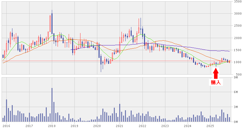Viewport: 242px width, 128px height.
Task: Click the red upward purchase arrow
Action: click(x=216, y=73)
